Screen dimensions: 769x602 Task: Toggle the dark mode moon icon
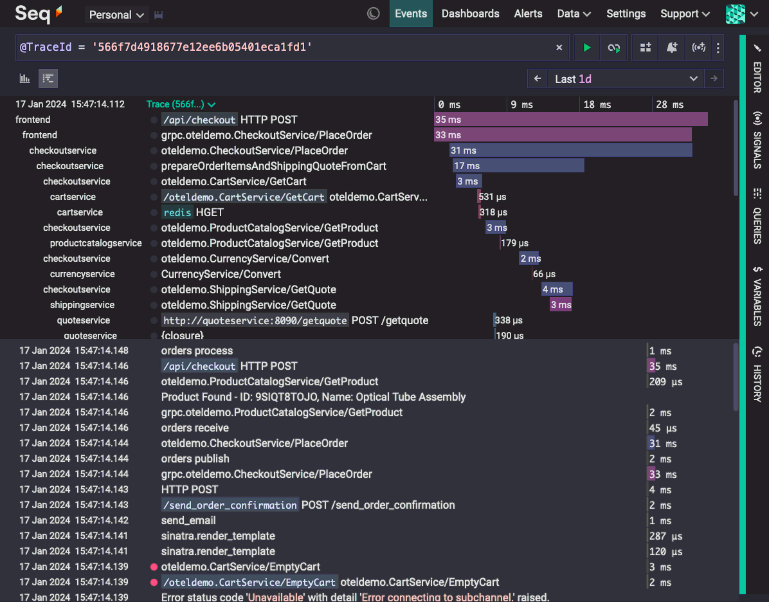click(x=373, y=14)
